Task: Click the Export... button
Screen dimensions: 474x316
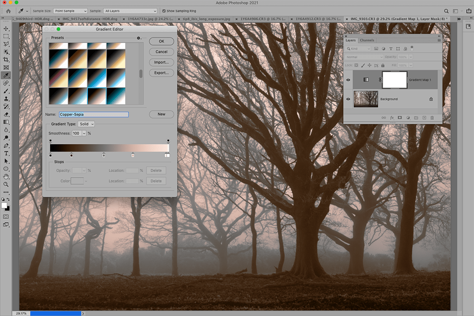Action: [162, 73]
